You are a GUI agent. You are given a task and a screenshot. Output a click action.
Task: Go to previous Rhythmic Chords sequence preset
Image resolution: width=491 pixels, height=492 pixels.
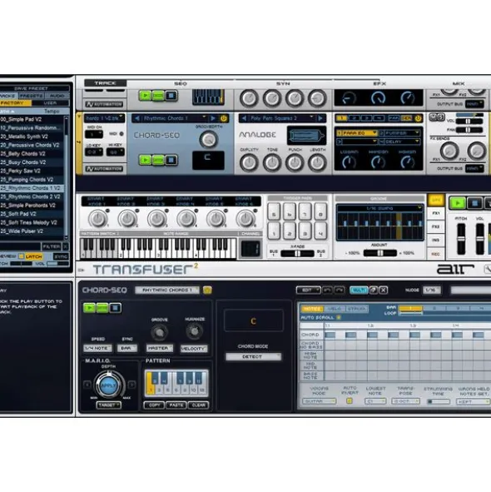[x=137, y=118]
